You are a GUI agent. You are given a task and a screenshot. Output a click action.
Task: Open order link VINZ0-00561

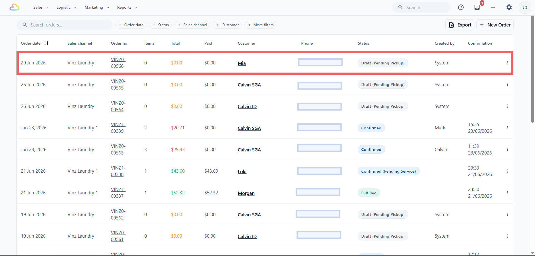click(x=118, y=236)
